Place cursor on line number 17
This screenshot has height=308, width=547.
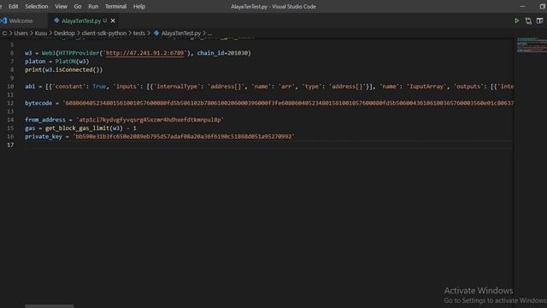coord(10,145)
